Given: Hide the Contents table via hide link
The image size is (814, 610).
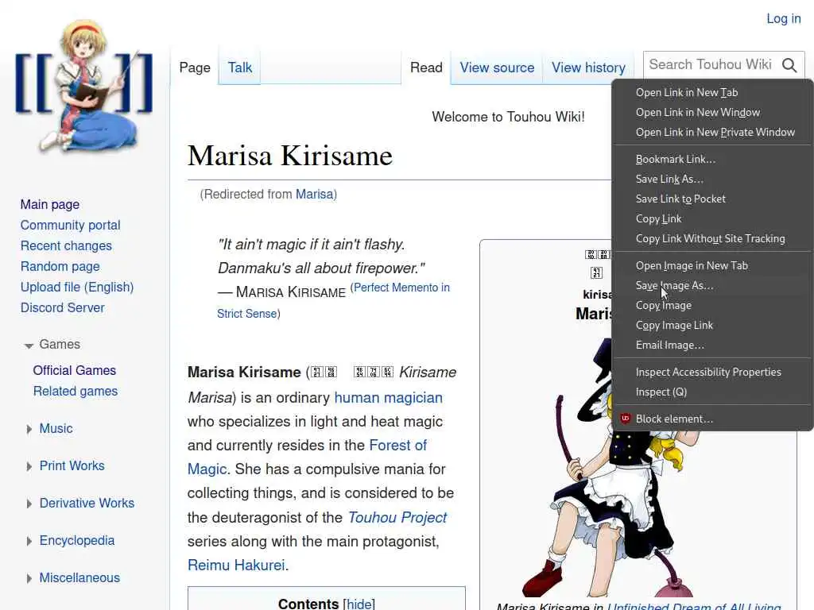Looking at the screenshot, I should 359,604.
